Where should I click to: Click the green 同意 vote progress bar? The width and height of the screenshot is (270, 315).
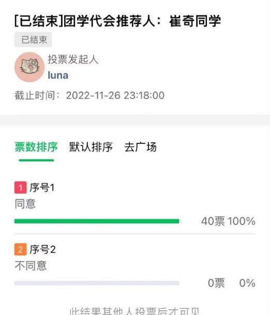[x=97, y=221]
